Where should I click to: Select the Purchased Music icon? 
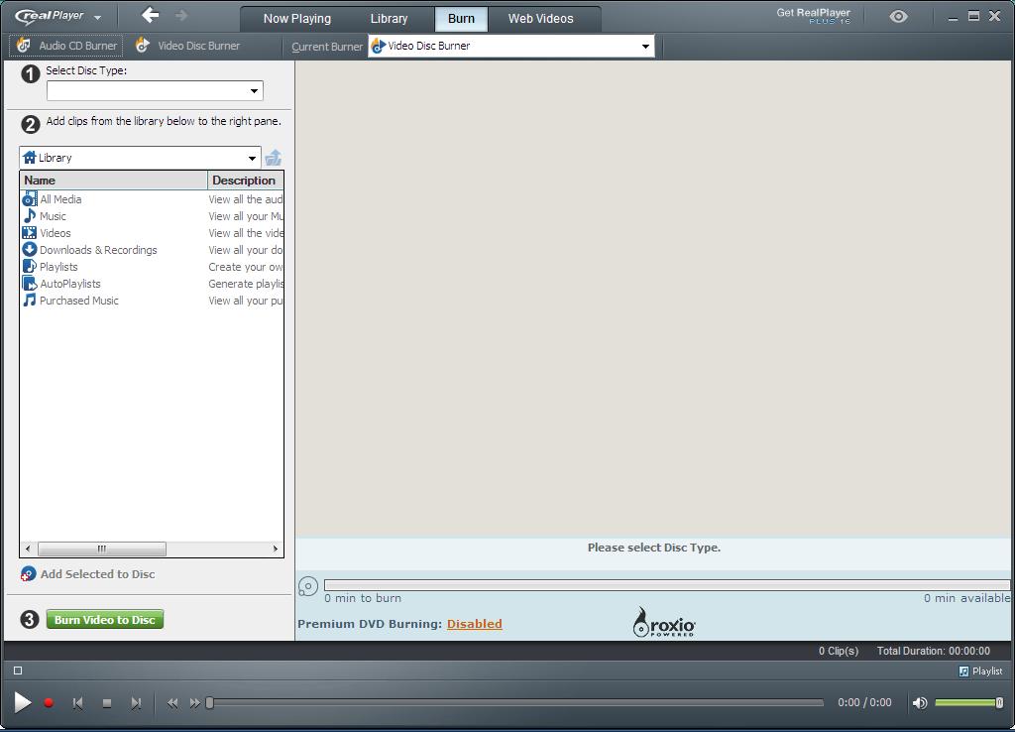click(30, 301)
